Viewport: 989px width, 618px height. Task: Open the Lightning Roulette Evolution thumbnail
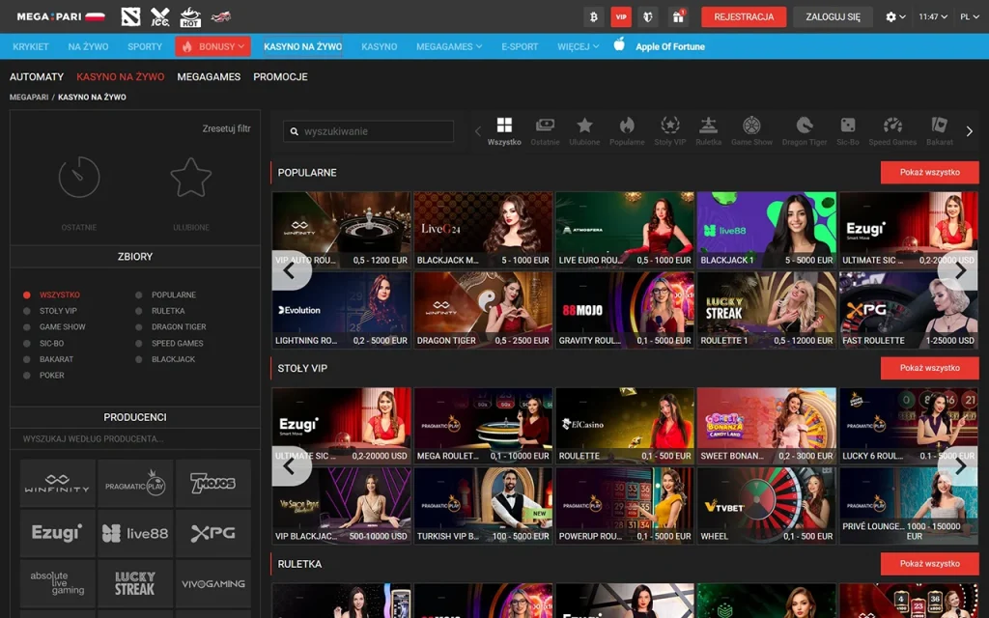click(x=341, y=310)
